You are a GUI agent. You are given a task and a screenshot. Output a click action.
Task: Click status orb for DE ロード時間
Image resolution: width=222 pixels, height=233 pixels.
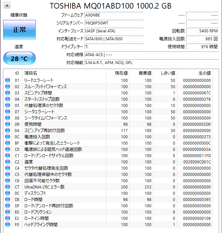pos(8,199)
